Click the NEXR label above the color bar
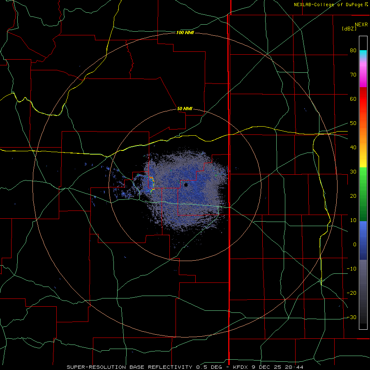The width and height of the screenshot is (370, 370). [361, 25]
